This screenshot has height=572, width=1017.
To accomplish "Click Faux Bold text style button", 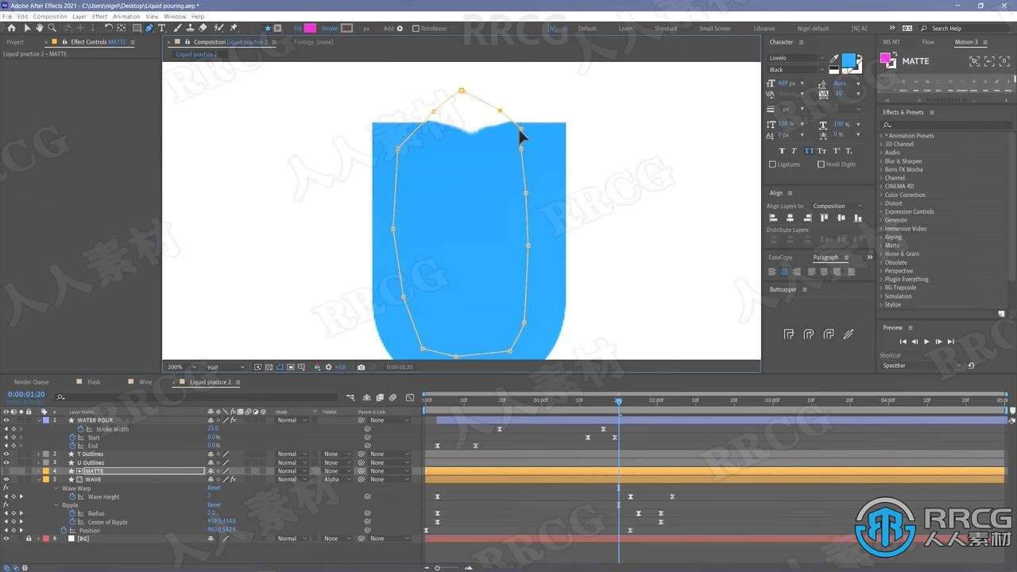I will [782, 150].
